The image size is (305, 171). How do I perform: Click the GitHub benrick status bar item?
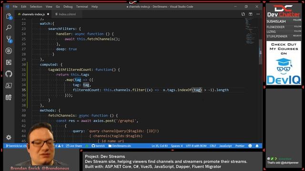click(x=98, y=146)
